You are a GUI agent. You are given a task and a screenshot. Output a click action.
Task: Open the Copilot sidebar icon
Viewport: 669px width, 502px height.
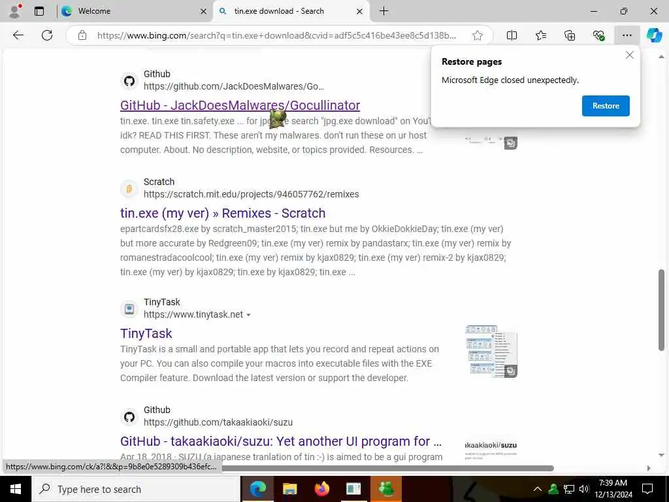(x=654, y=35)
